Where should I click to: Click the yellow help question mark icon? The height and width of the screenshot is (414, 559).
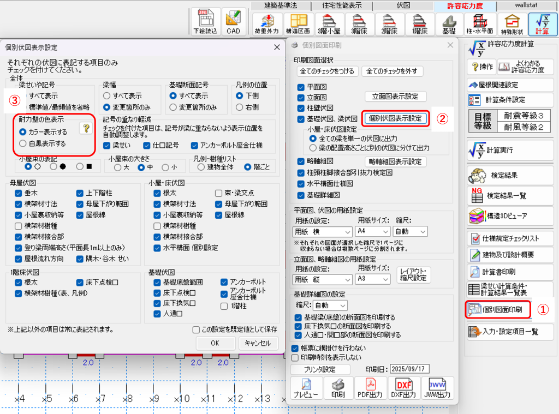pyautogui.click(x=85, y=128)
